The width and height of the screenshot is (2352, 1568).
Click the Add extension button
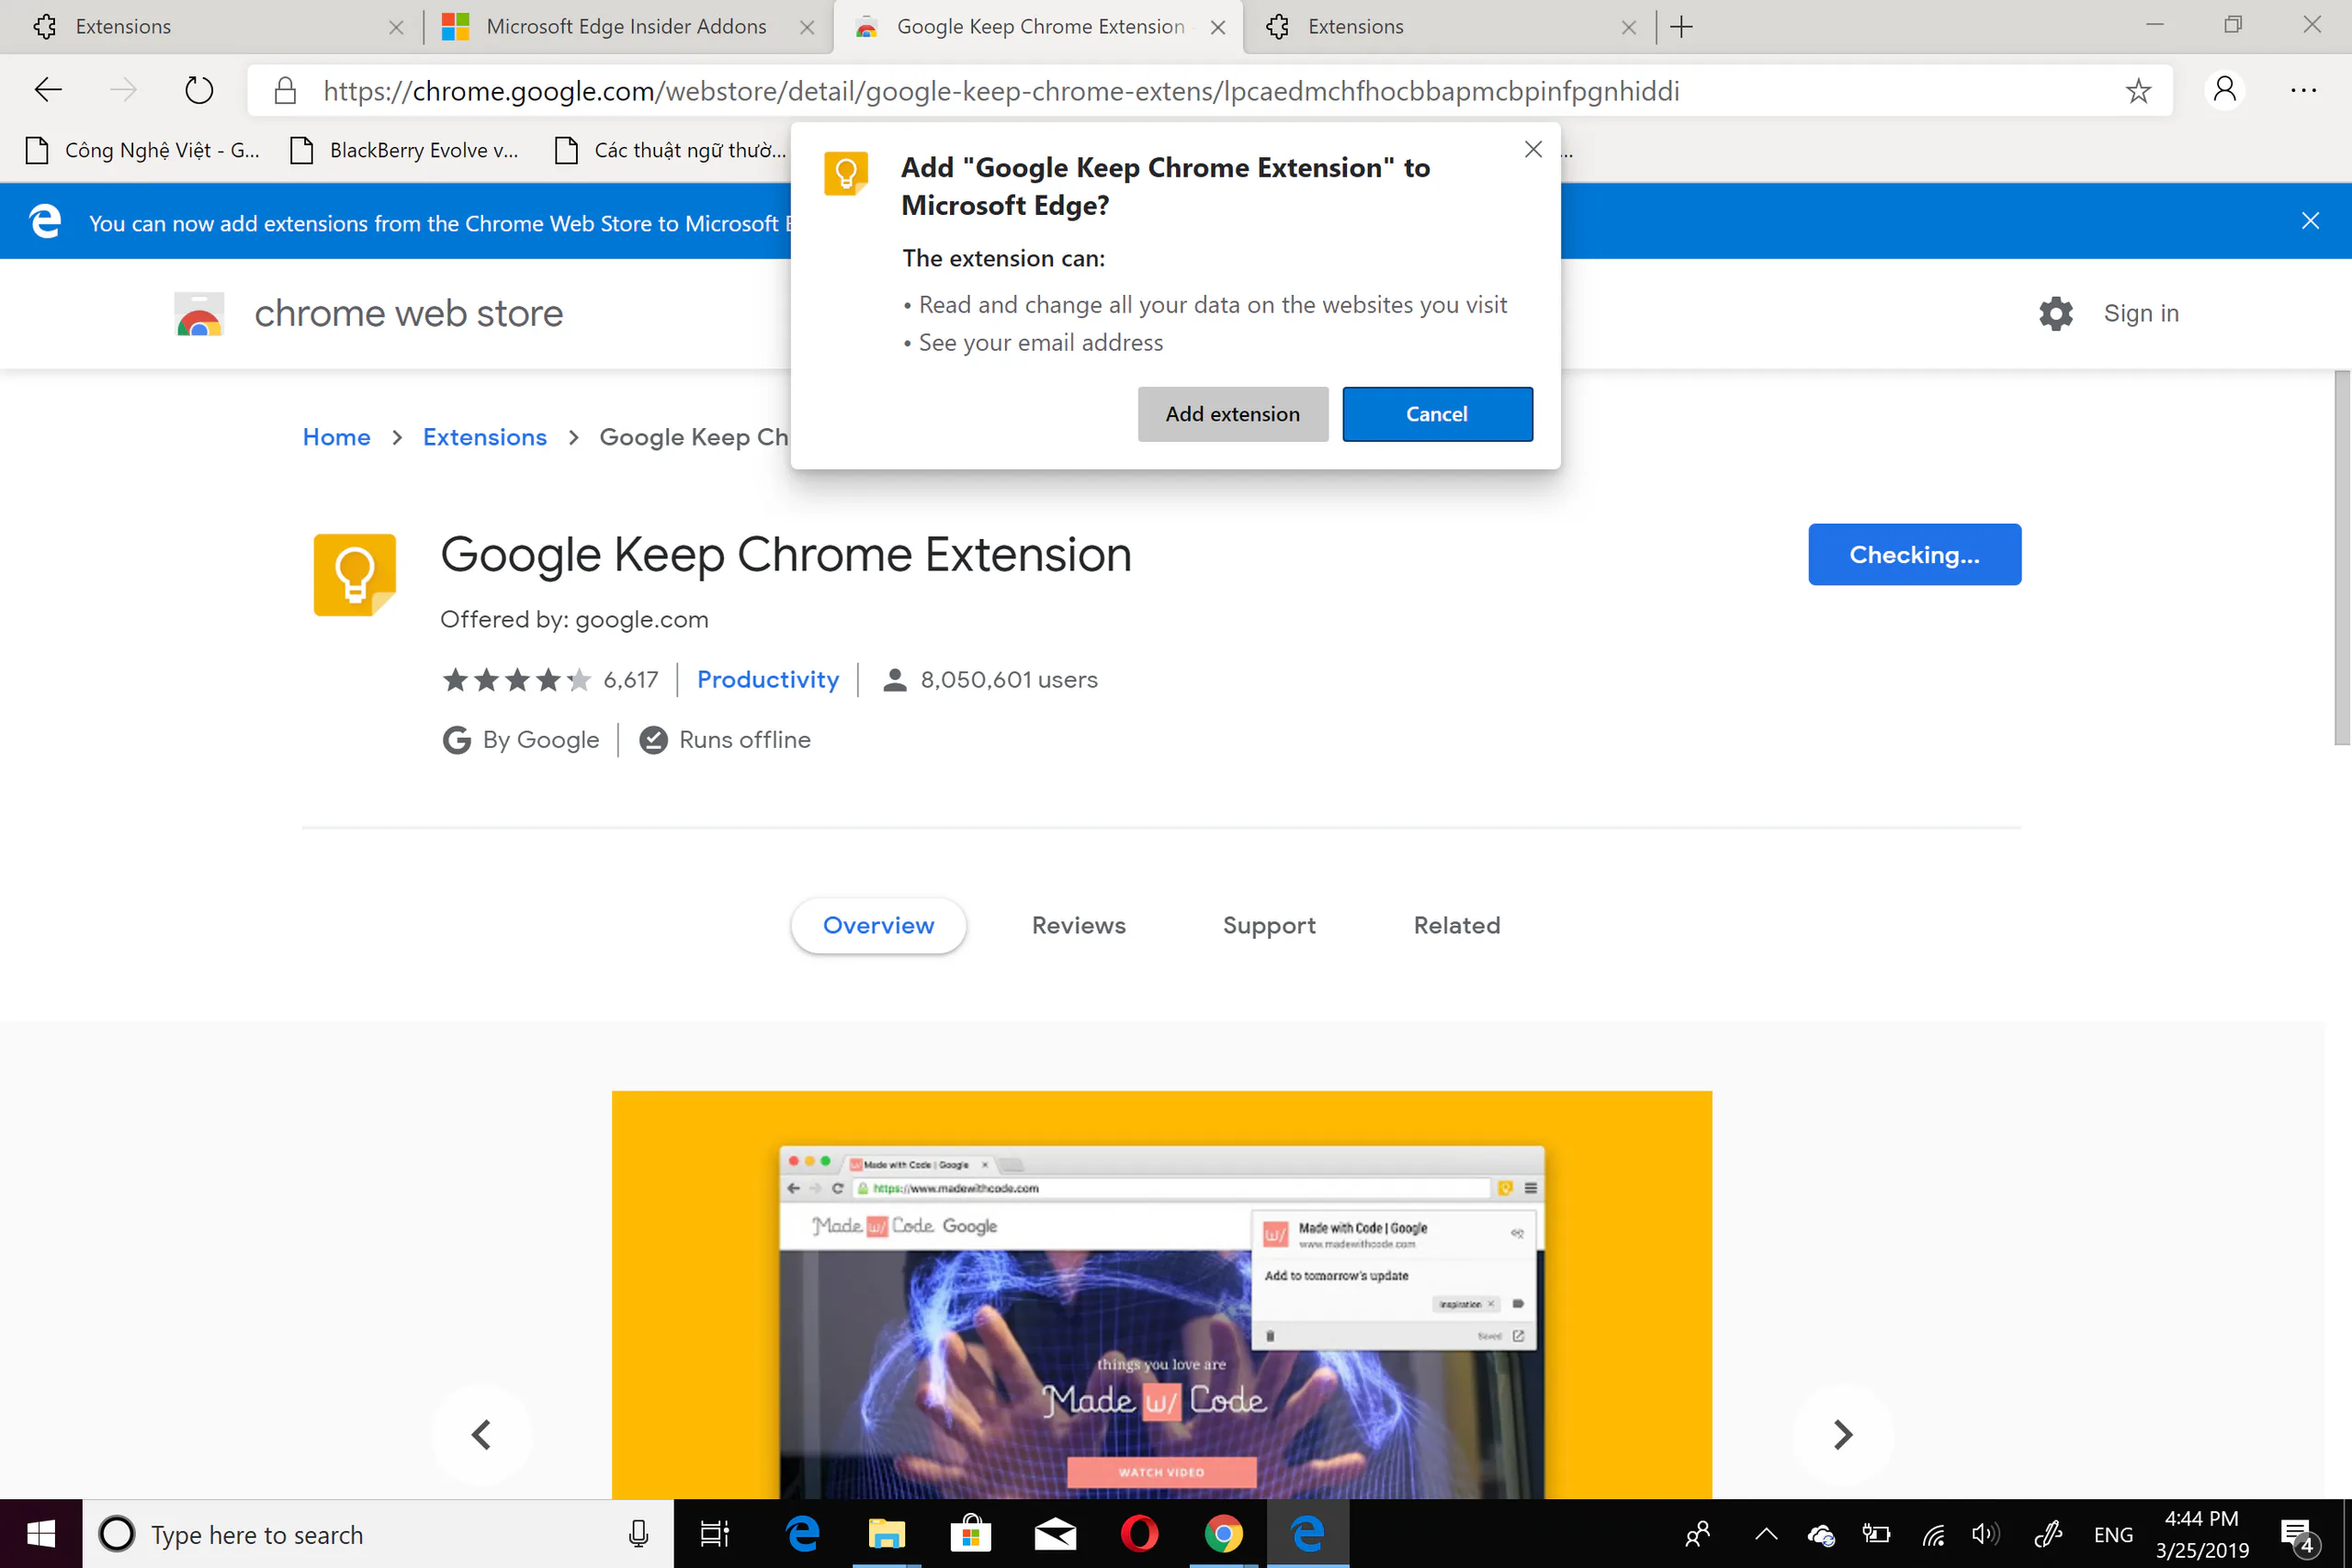(1233, 414)
